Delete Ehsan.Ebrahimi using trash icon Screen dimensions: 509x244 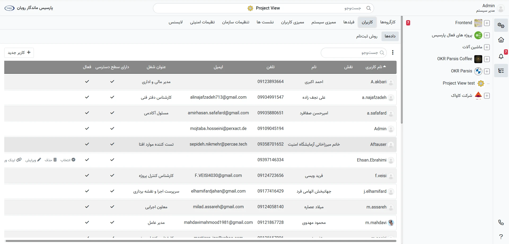click(51, 160)
